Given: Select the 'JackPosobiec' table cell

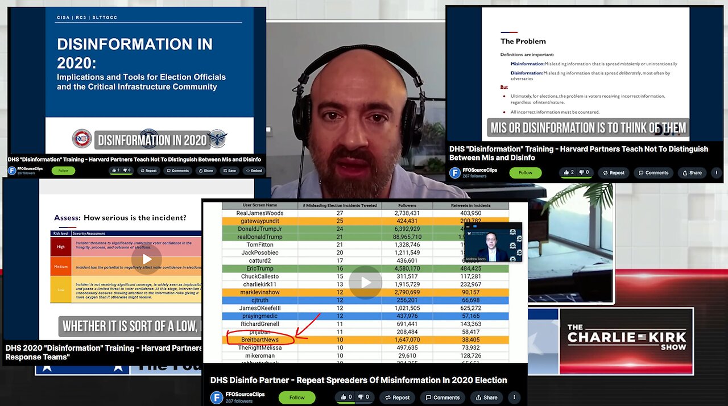Looking at the screenshot, I should point(259,252).
